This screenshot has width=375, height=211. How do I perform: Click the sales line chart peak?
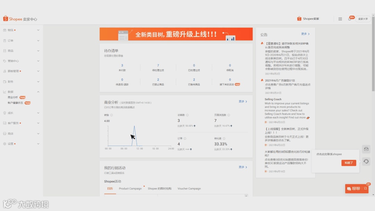click(134, 126)
